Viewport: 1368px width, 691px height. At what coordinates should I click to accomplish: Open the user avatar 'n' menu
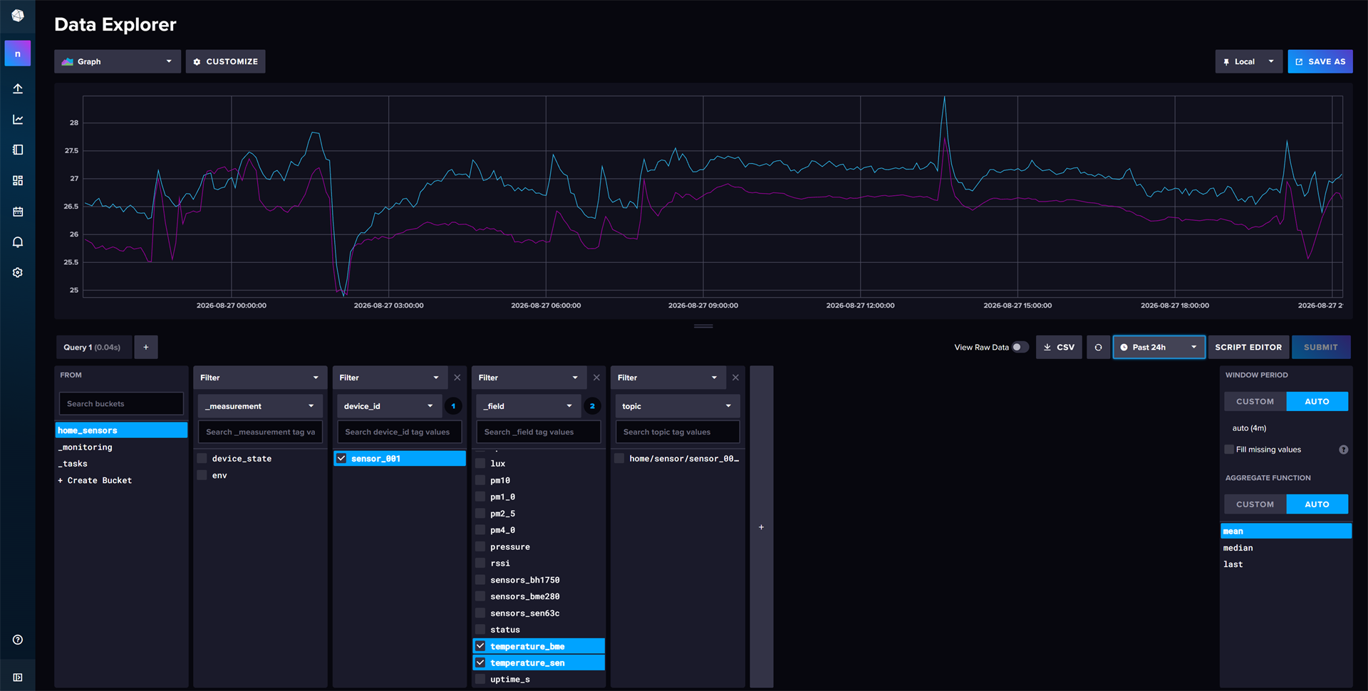click(18, 53)
